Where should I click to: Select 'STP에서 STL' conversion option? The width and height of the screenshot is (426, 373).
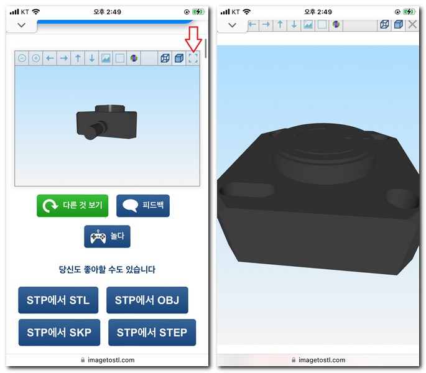[58, 300]
